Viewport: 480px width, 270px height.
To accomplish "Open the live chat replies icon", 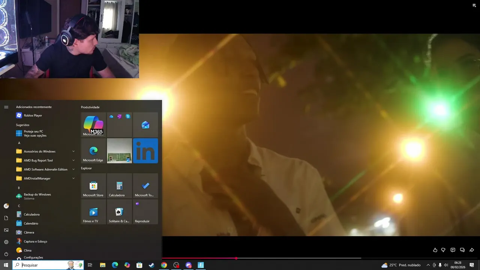I will click(462, 250).
